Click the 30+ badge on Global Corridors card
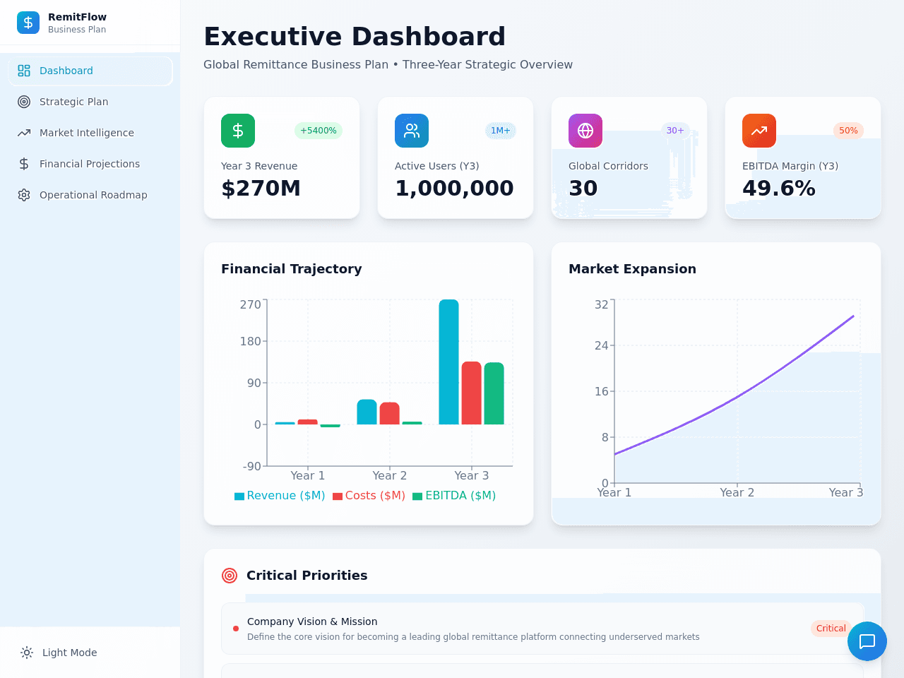Screen dimensions: 904x678 pyautogui.click(x=675, y=131)
